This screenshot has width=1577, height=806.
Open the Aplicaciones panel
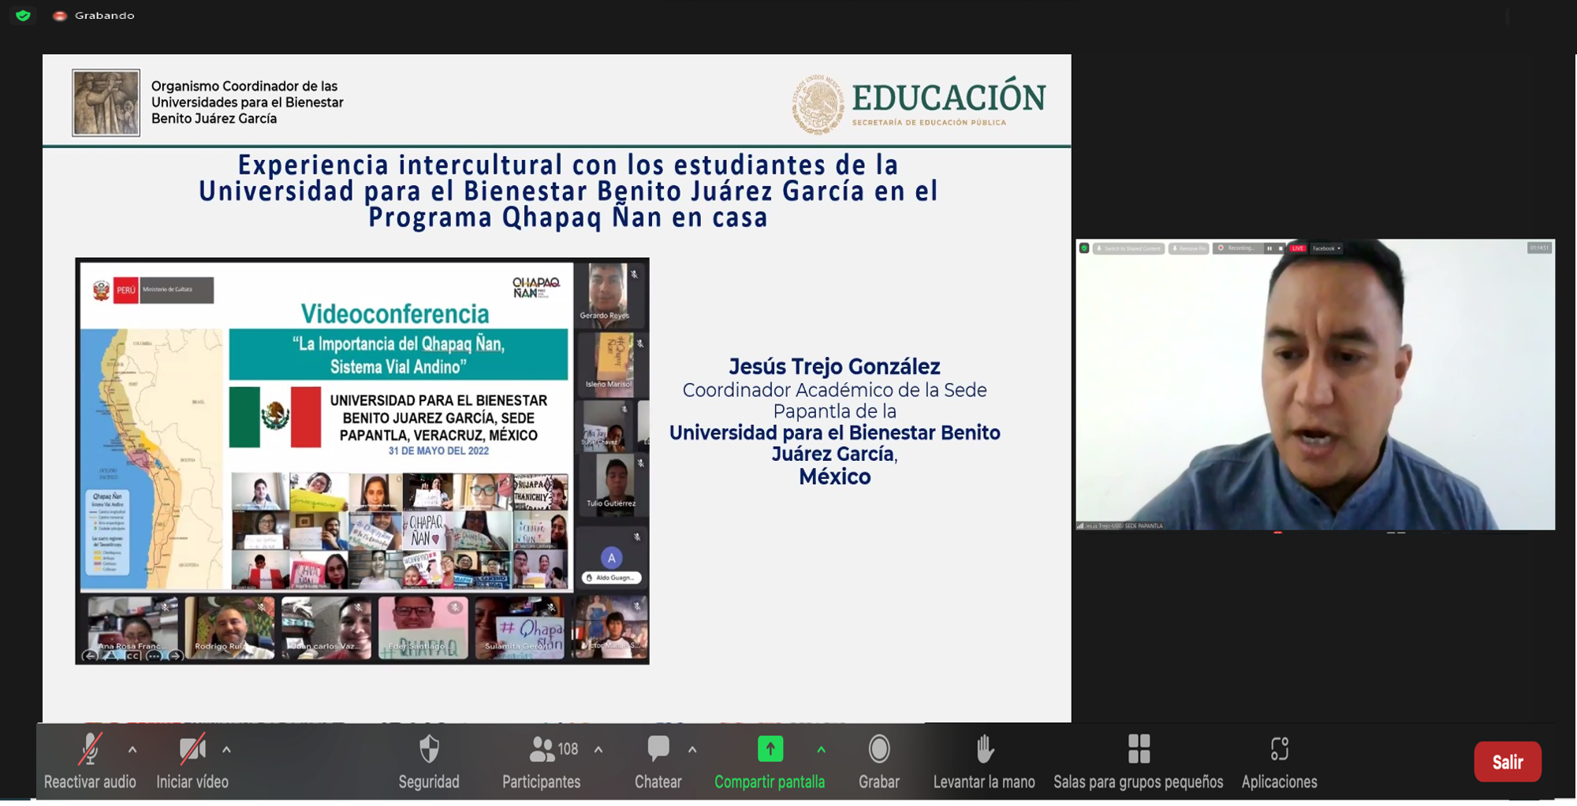point(1279,761)
